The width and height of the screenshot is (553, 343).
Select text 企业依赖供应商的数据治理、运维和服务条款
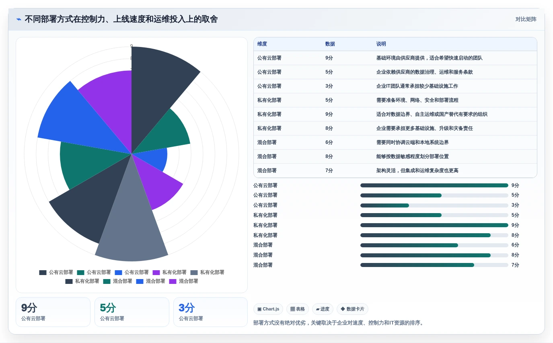(x=425, y=72)
